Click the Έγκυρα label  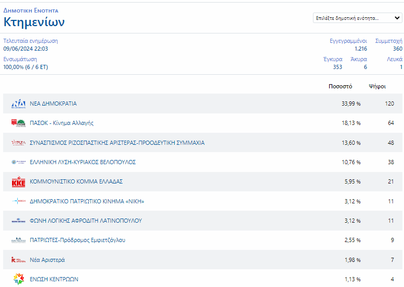coord(333,59)
